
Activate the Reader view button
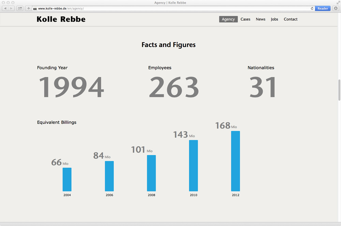point(323,9)
